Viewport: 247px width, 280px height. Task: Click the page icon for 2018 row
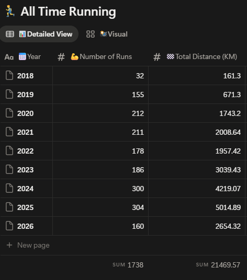click(9, 75)
